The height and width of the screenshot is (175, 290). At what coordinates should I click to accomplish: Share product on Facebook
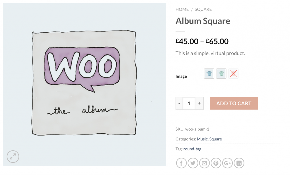coord(181,163)
